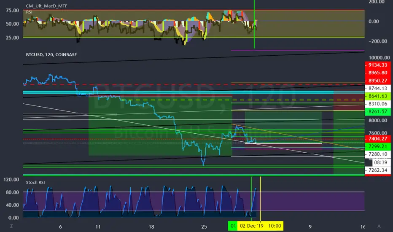Click the green 01 date marker
The height and width of the screenshot is (232, 393).
(233, 226)
